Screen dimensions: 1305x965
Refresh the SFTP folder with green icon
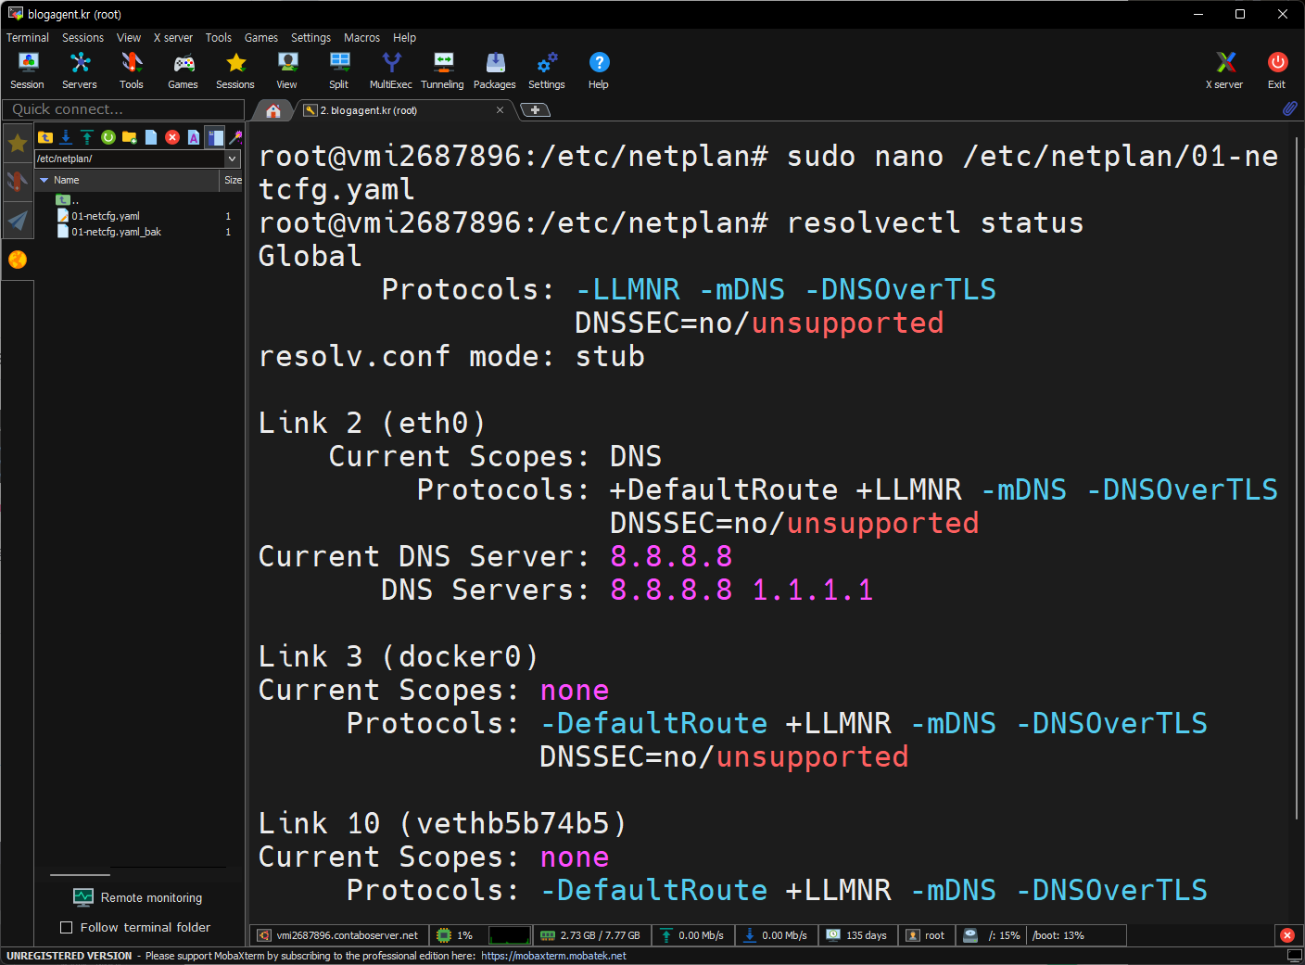[x=108, y=137]
